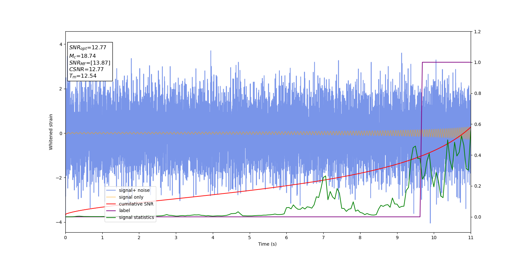This screenshot has height=261, width=523.
Task: Click right y-axis tick label 1.0
Action: 477,62
